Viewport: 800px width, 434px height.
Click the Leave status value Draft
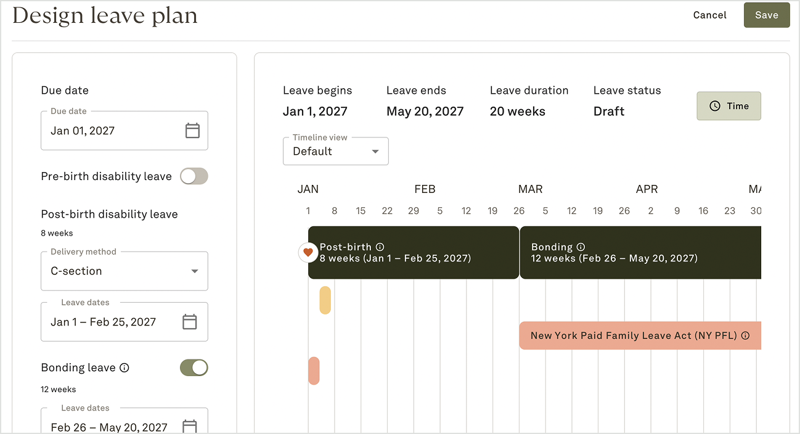tap(609, 112)
